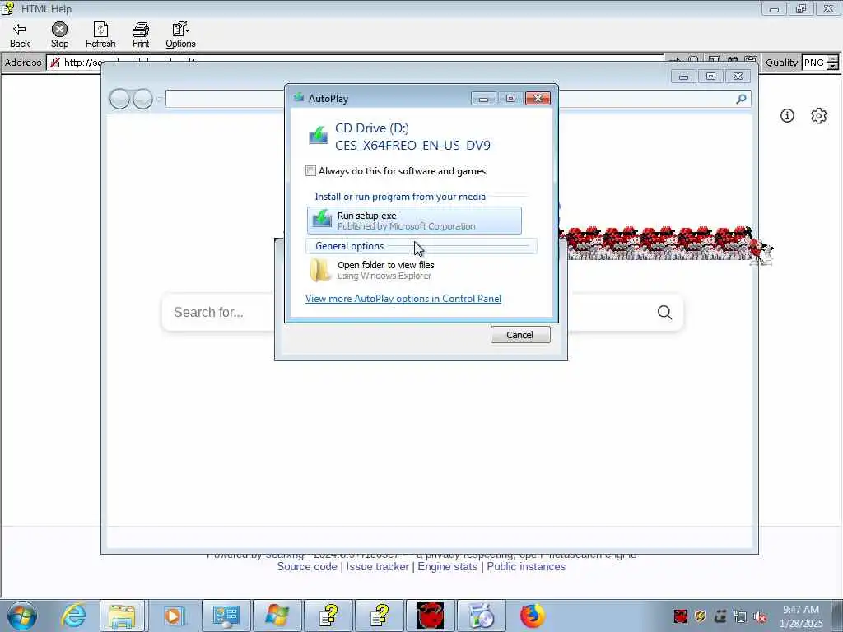Click the CD Drive (D:) title text
The width and height of the screenshot is (843, 632).
(x=372, y=128)
